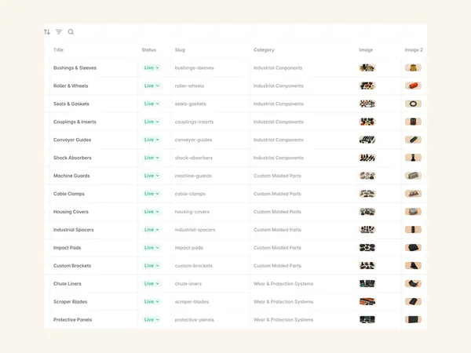Open the Bushings & Sleeves Image 2 thumbnail
This screenshot has width=471, height=353.
(x=413, y=67)
